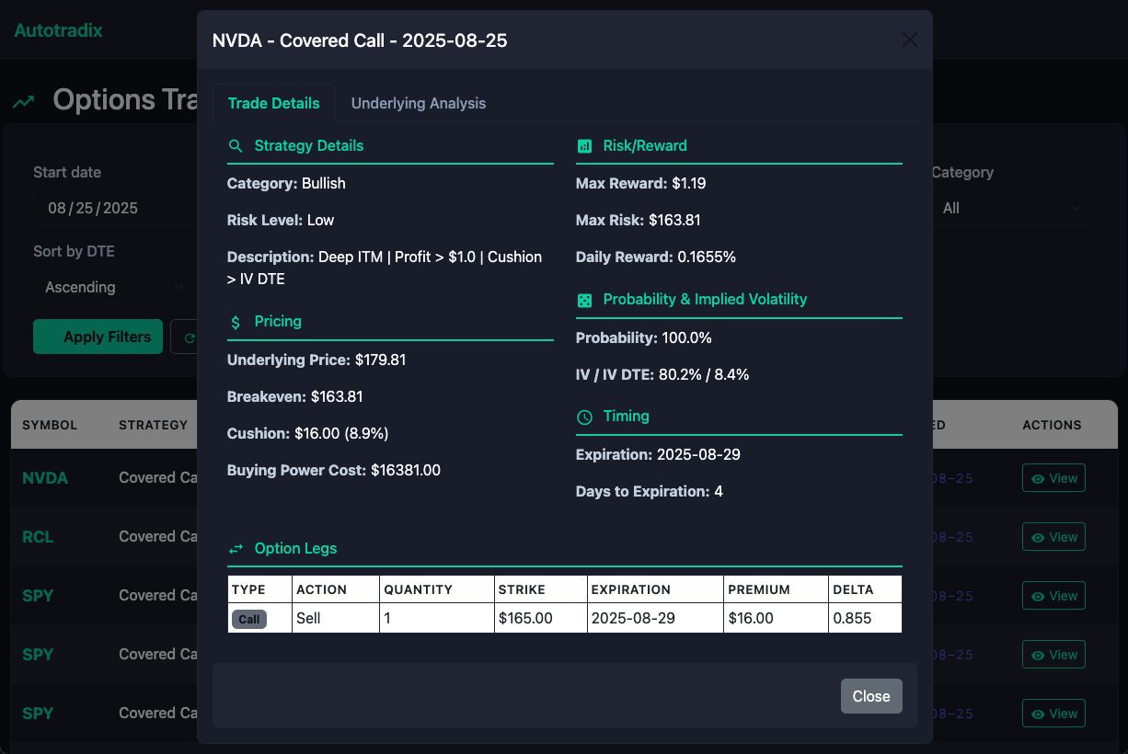Viewport: 1128px width, 754px height.
Task: Click the Sell action cell
Action: click(x=336, y=618)
